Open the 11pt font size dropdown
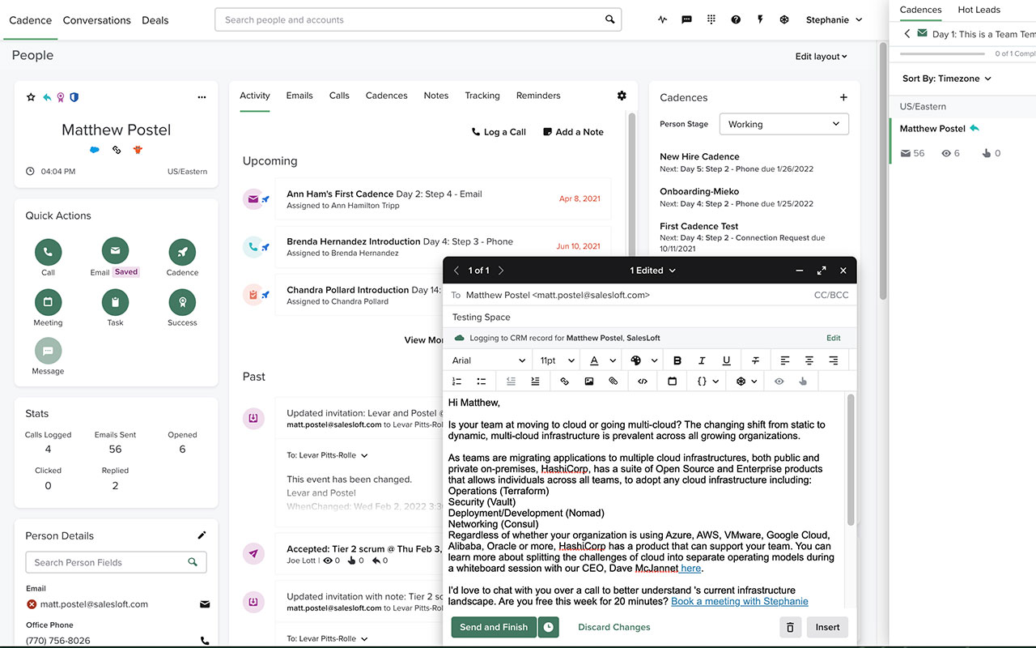1036x648 pixels. pos(557,360)
